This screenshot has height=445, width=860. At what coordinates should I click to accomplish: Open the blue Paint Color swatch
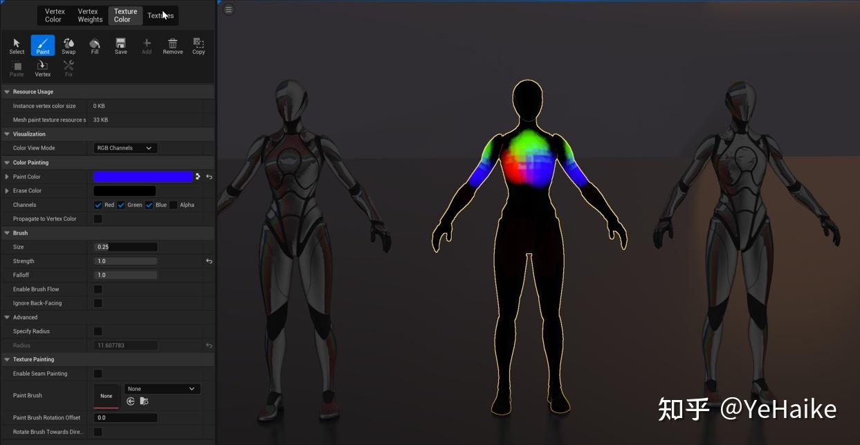click(x=143, y=176)
